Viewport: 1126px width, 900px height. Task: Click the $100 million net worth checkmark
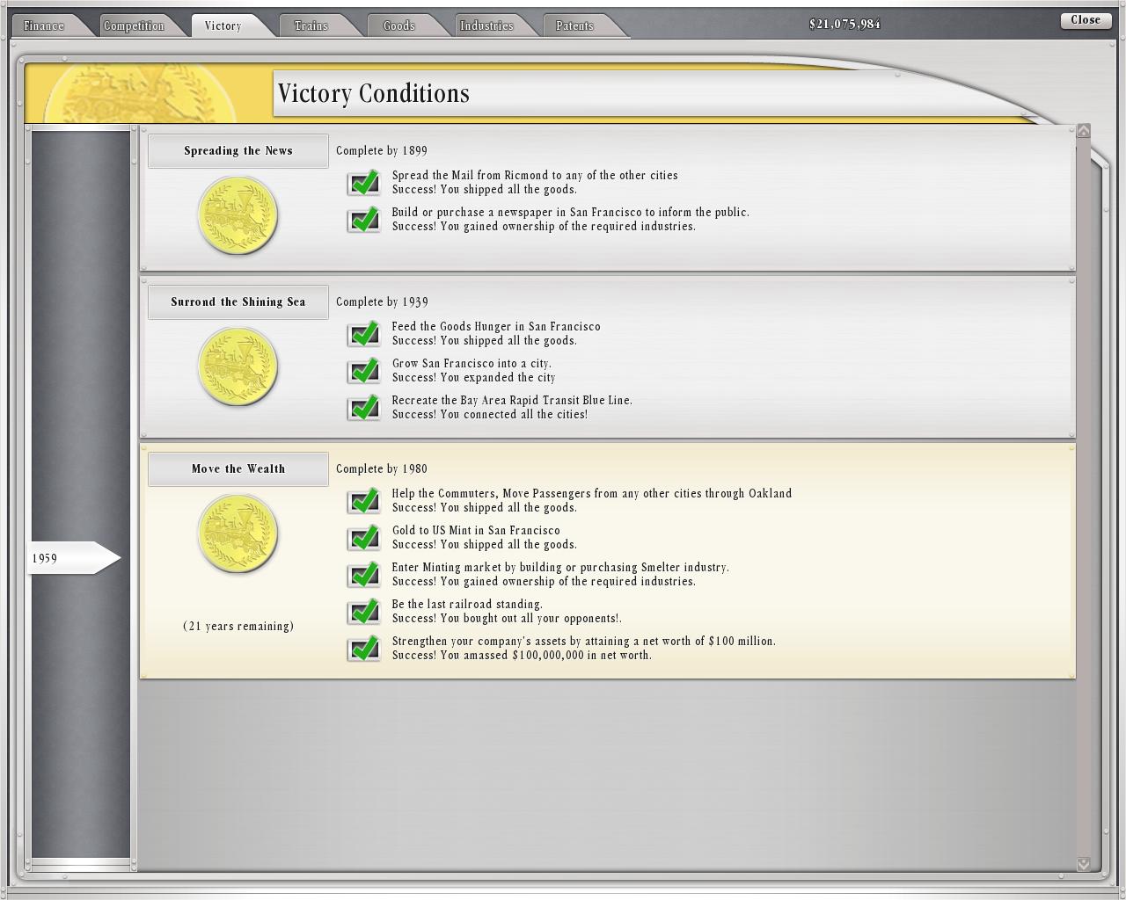364,649
